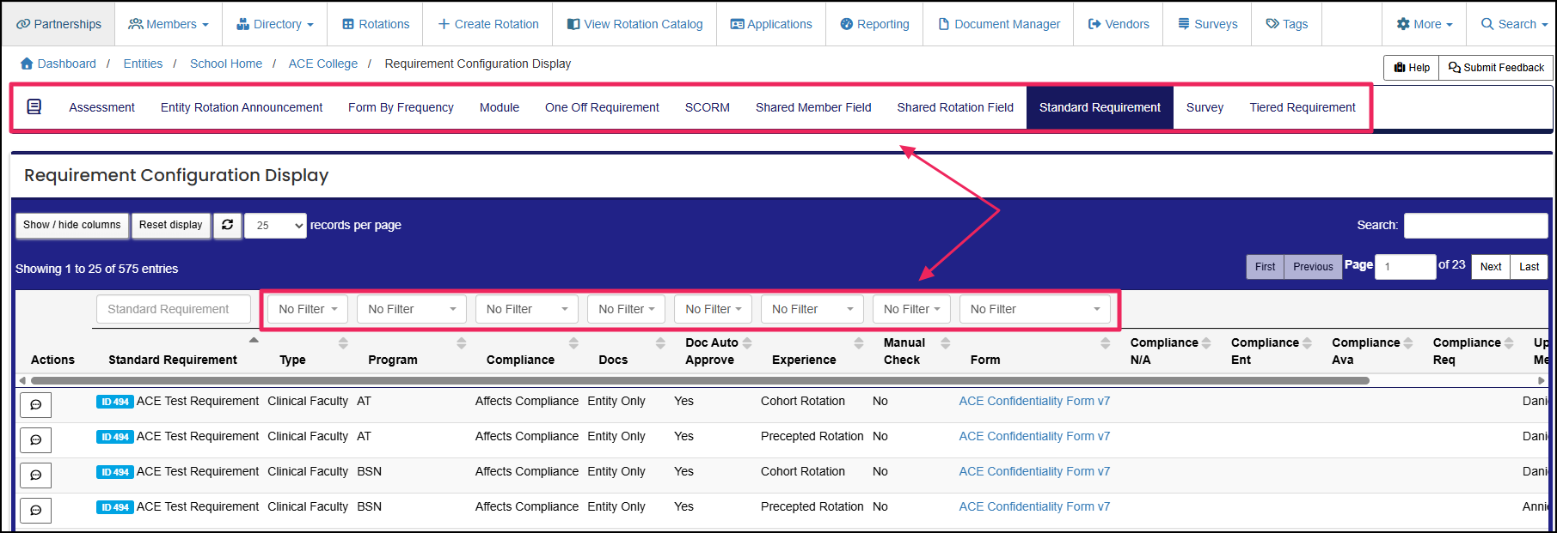The height and width of the screenshot is (533, 1557).
Task: Expand the Members dropdown menu
Action: (x=169, y=24)
